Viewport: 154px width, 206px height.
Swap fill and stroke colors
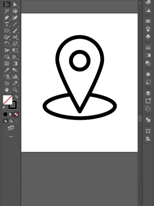(x=16, y=97)
